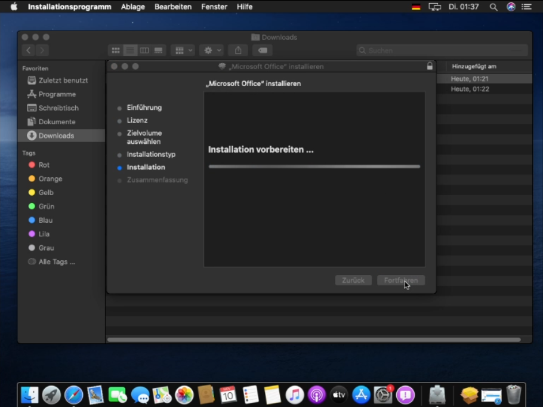Viewport: 543px width, 407px height.
Task: Open Spotlight search in menu bar
Action: 493,7
